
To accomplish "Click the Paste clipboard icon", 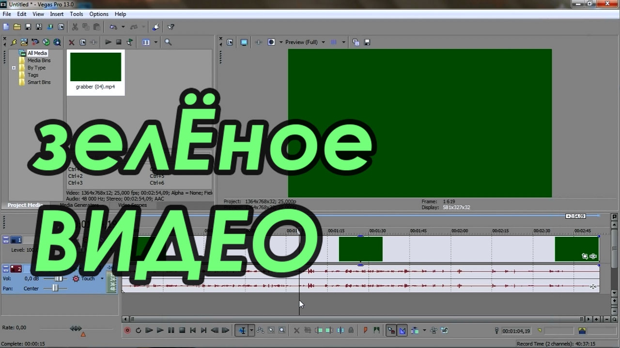I will pos(96,27).
